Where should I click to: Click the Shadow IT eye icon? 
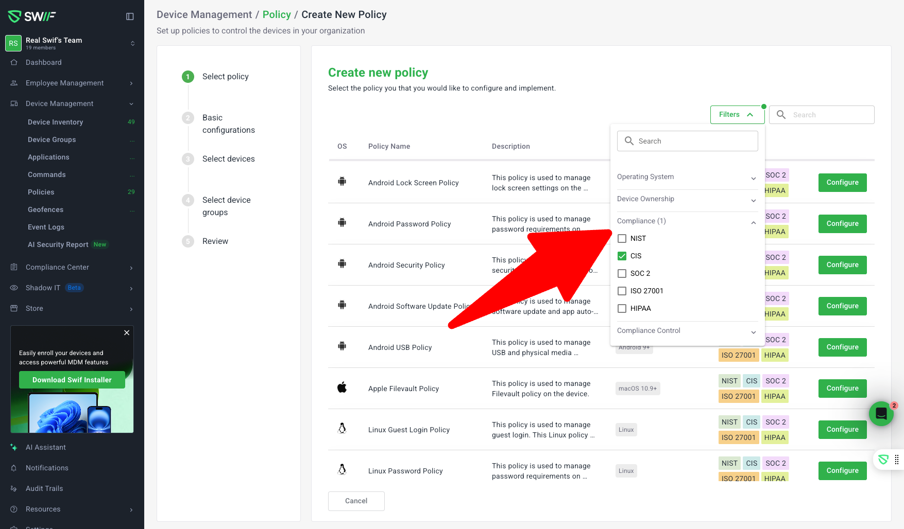[14, 288]
